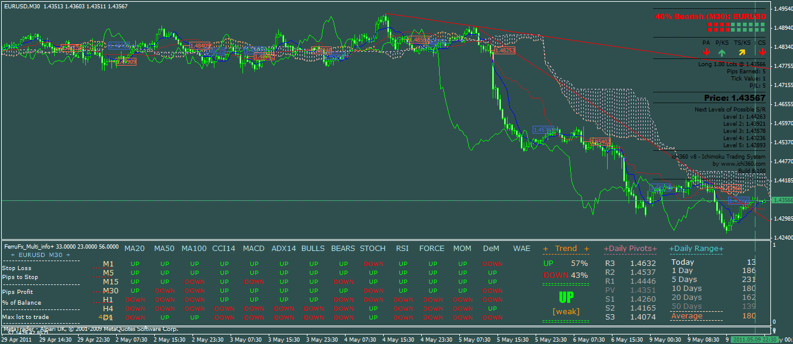Click the S3 pivot value 1.4074
This screenshot has width=793, height=344.
pos(643,317)
